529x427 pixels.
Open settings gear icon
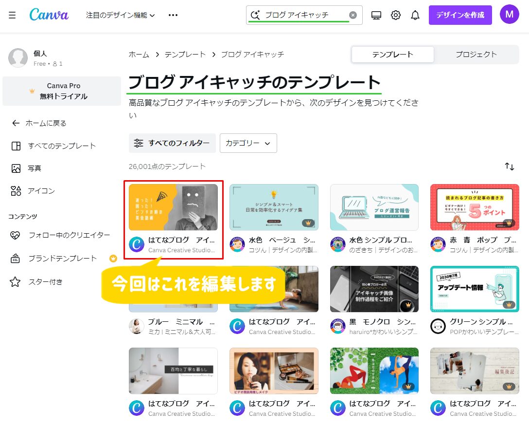396,15
